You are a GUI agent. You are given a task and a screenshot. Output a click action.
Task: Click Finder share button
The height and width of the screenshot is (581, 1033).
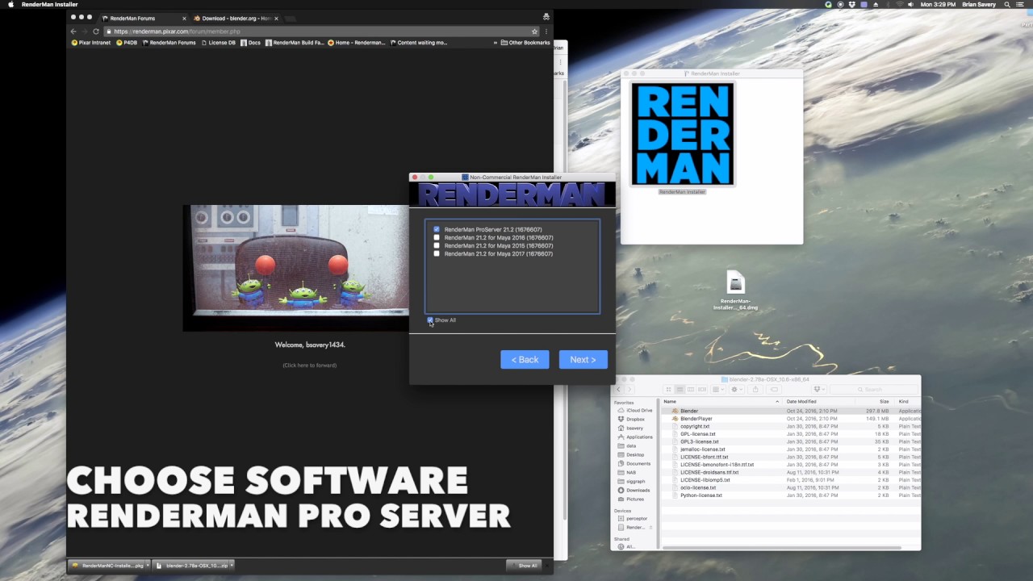pos(755,389)
